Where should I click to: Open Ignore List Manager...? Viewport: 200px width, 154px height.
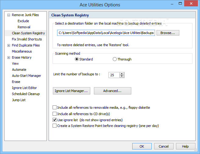(x=71, y=91)
